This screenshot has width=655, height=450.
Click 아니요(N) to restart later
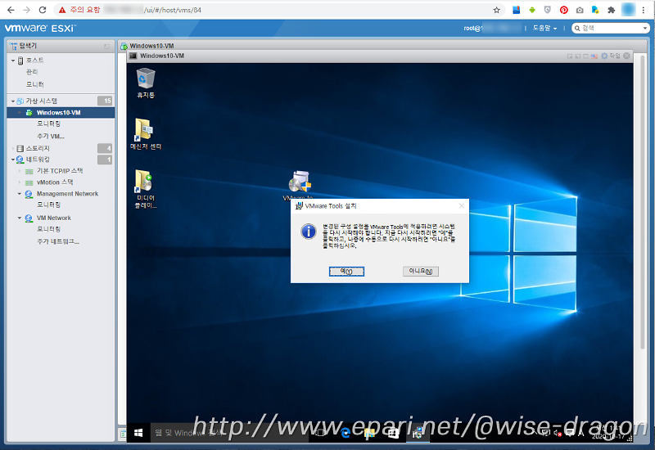(420, 272)
